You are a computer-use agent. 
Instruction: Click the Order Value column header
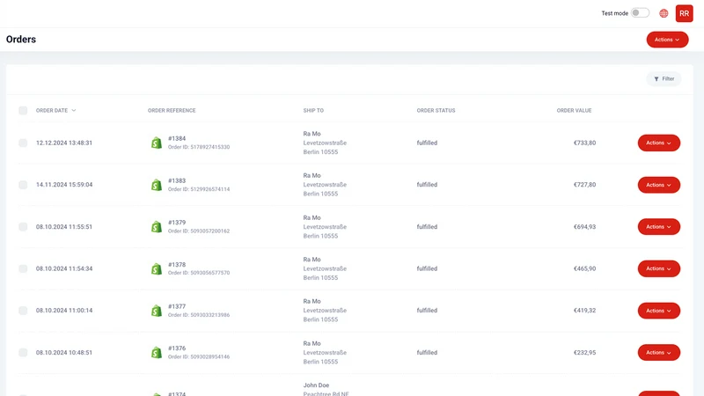coord(574,111)
